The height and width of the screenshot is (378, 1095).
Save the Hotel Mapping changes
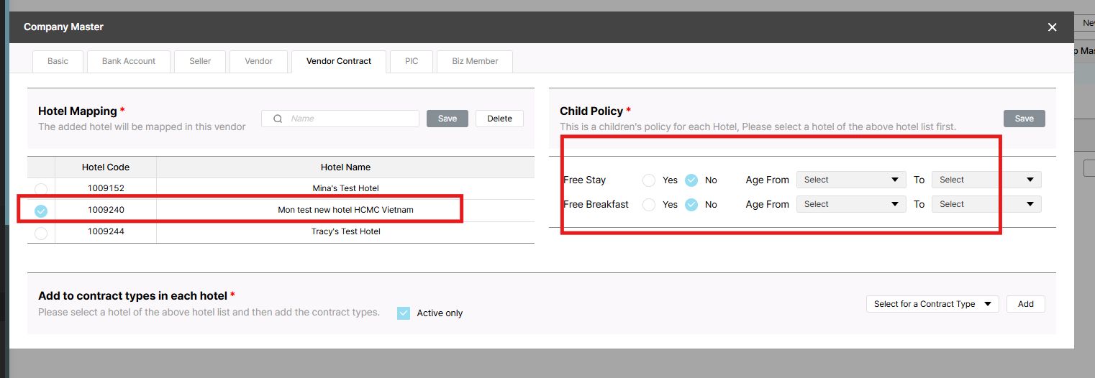point(447,119)
